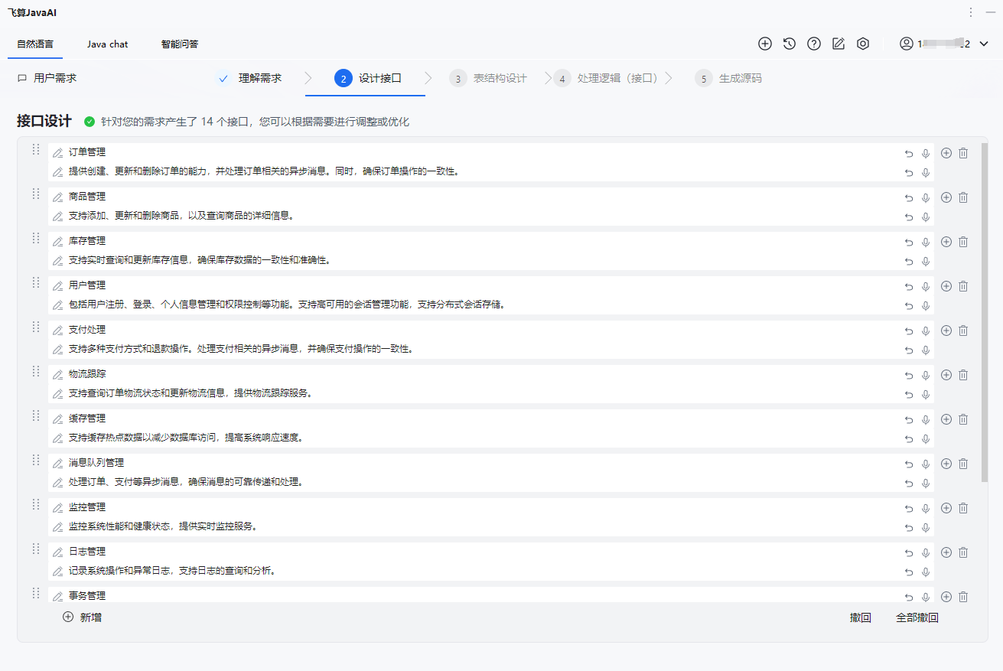The image size is (1003, 671).
Task: Undo changes to 监控管理 title
Action: pos(909,509)
